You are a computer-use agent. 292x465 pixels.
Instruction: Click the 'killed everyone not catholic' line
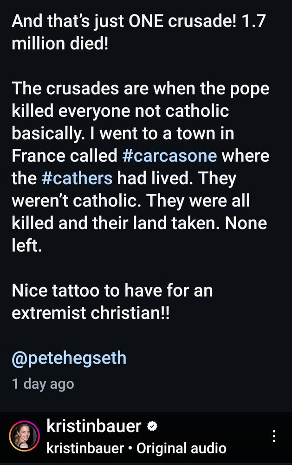click(120, 111)
